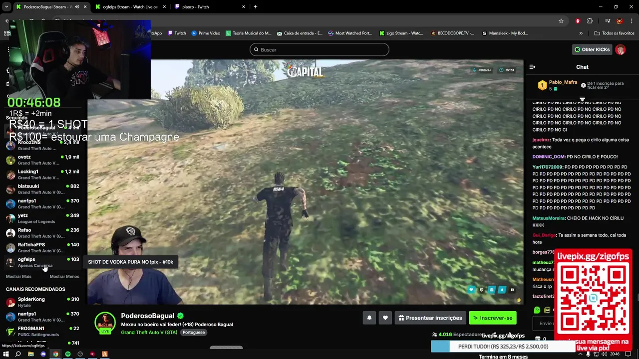
Task: Open OBS Studio from the taskbar
Action: tap(80, 354)
